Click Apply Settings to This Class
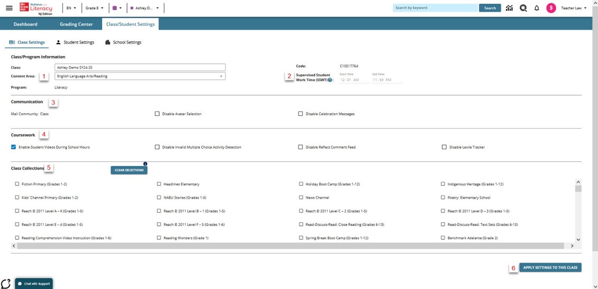The image size is (598, 289). tap(549, 267)
